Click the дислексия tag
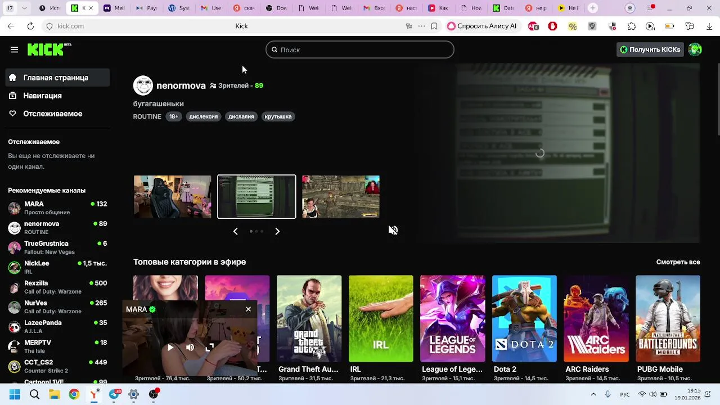The width and height of the screenshot is (720, 405). 203,116
